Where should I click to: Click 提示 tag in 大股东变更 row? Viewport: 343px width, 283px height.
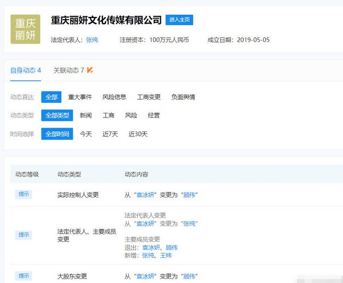point(24,276)
